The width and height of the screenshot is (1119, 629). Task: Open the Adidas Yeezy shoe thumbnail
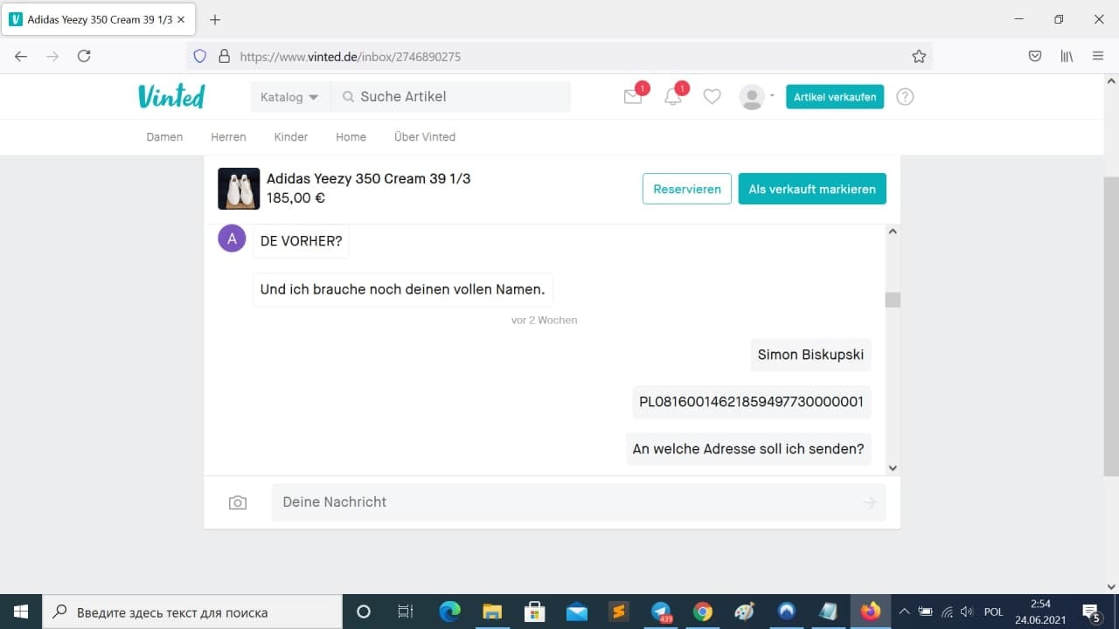pyautogui.click(x=239, y=189)
